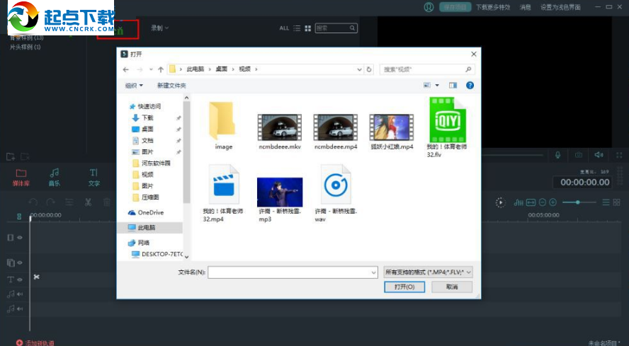Click 添加新轨道 add new track
Image resolution: width=629 pixels, height=346 pixels.
point(35,342)
